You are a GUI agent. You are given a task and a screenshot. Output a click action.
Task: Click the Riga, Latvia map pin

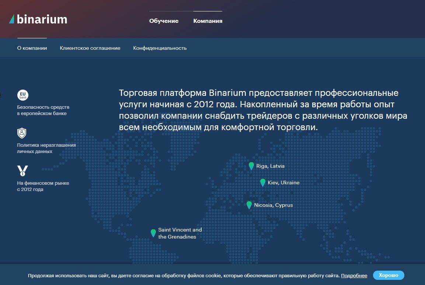click(251, 166)
